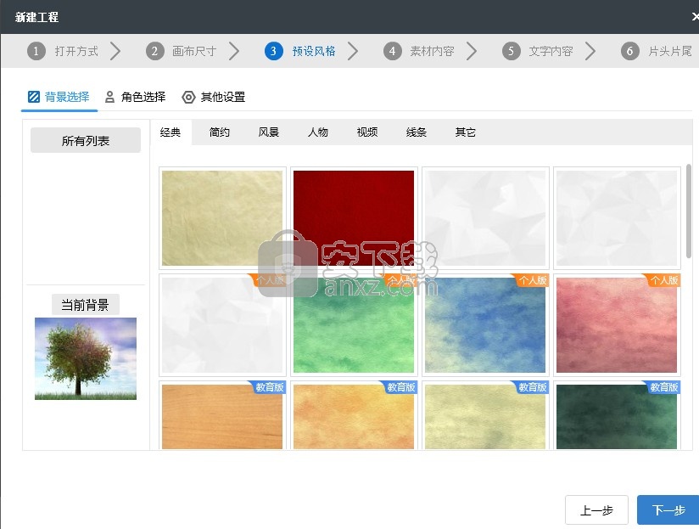Jump to the 素材内容 step

[432, 51]
